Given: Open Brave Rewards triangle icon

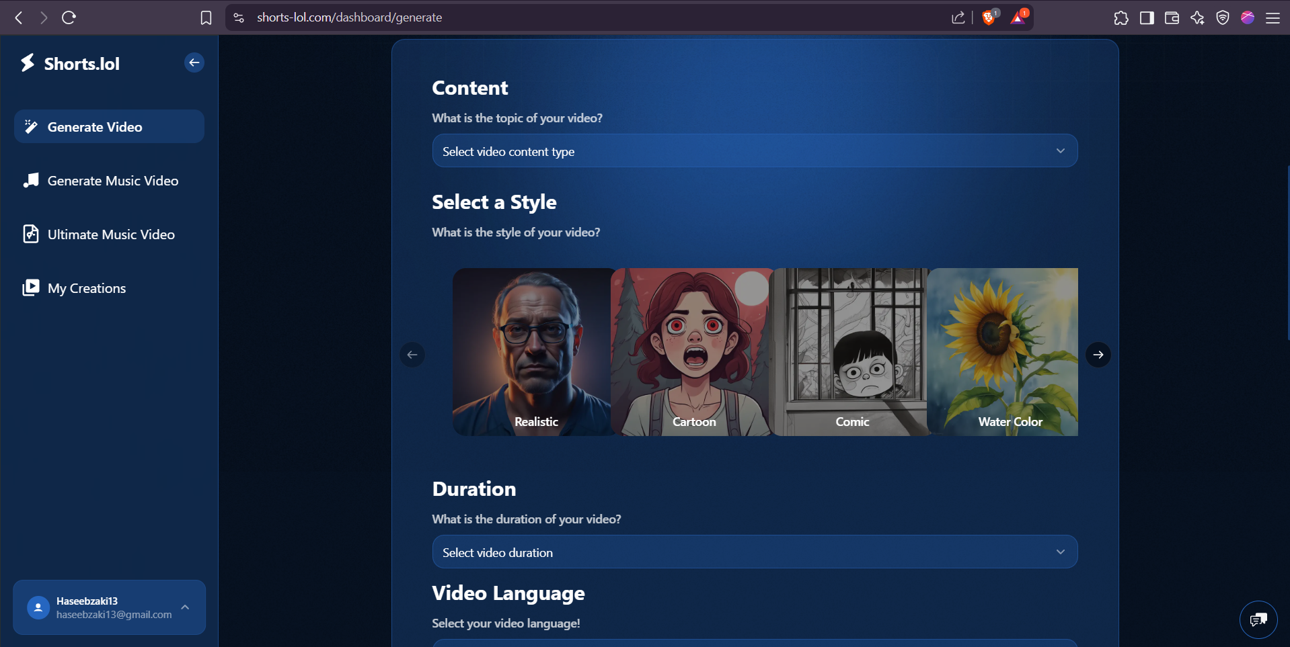Looking at the screenshot, I should tap(1018, 17).
